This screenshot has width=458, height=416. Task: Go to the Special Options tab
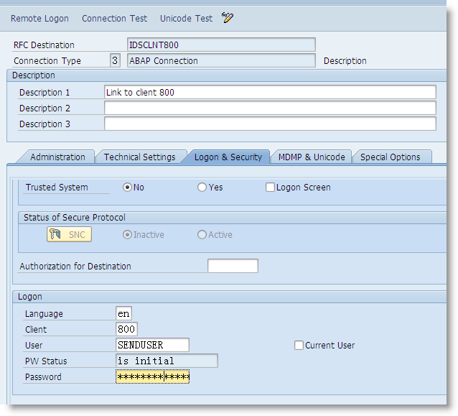click(x=391, y=157)
